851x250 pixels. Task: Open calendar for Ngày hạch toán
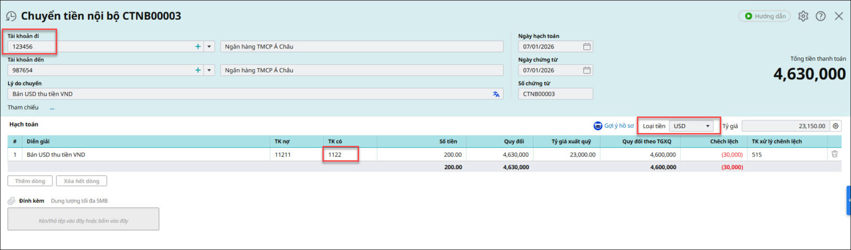[x=587, y=47]
